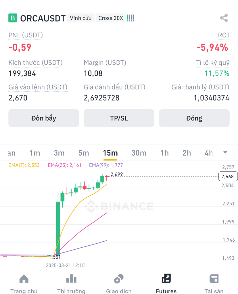
Task: Select the 5m timeframe tab
Action: coord(84,153)
